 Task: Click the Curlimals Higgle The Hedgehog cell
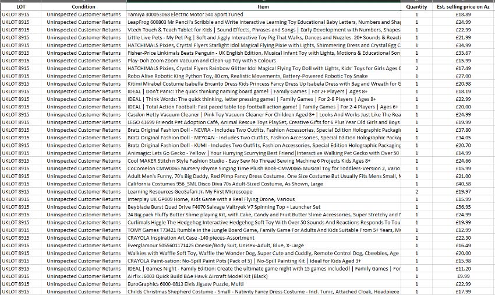click(264, 222)
